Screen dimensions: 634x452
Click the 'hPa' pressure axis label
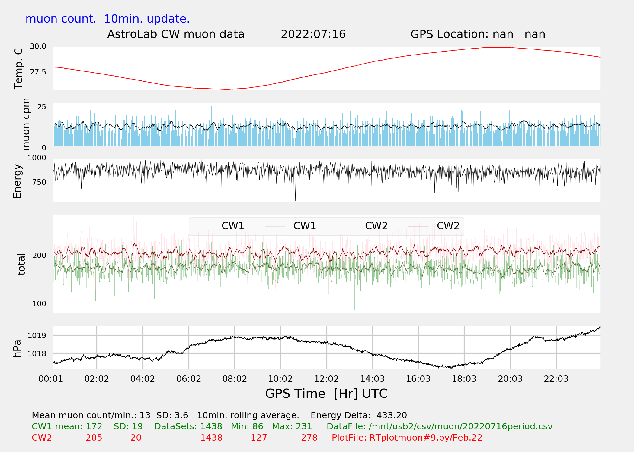pyautogui.click(x=17, y=348)
